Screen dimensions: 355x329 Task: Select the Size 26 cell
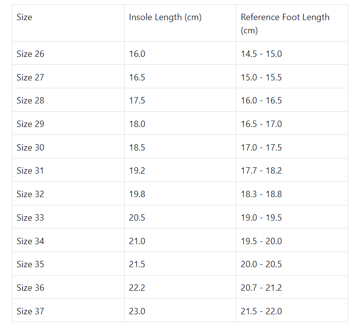point(30,54)
